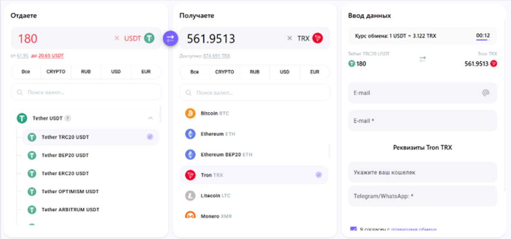Select the USD filter in the Получаете panel
The height and width of the screenshot is (239, 511).
click(x=285, y=72)
